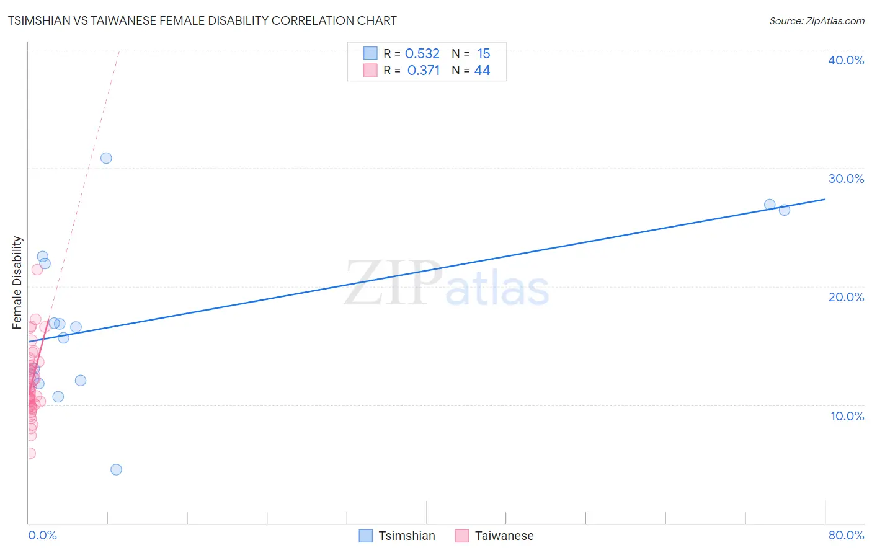This screenshot has height=553, width=872.
Task: Click the pink swatch in the R=0.371 box
Action: click(x=370, y=70)
